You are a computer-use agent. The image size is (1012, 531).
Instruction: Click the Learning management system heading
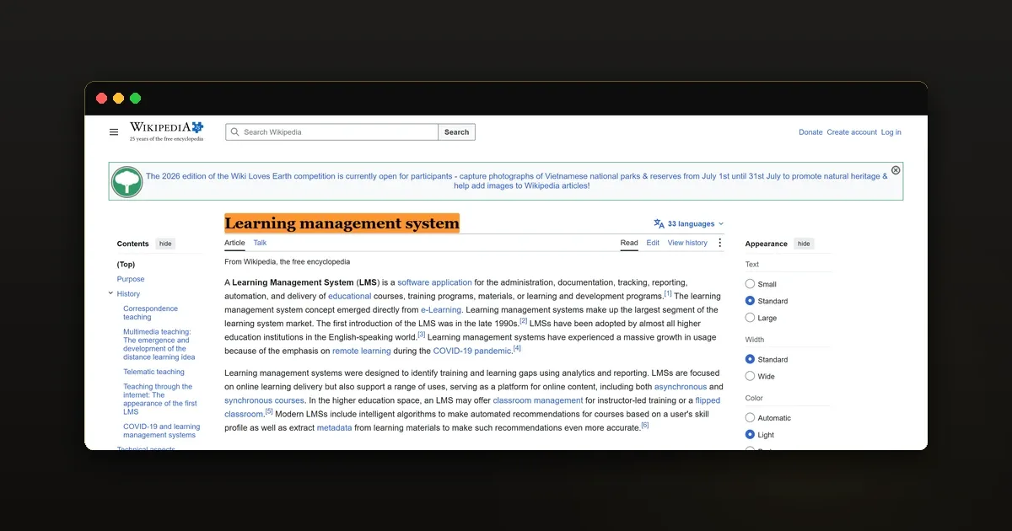click(342, 223)
